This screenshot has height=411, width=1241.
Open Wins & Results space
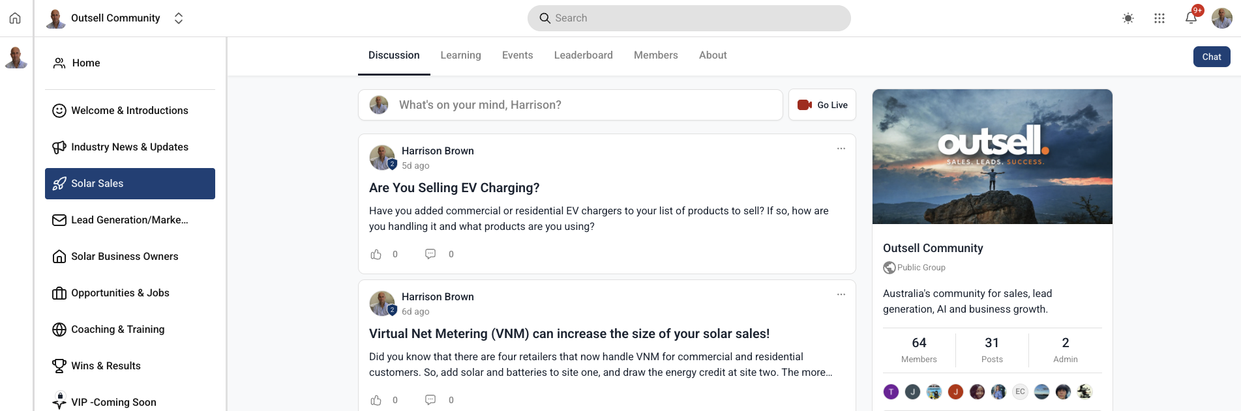coord(130,366)
